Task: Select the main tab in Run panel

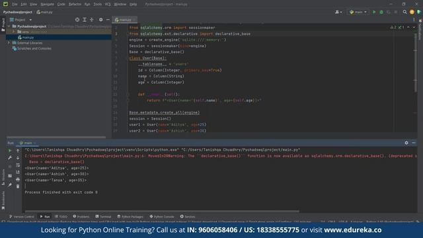Action: pos(27,143)
